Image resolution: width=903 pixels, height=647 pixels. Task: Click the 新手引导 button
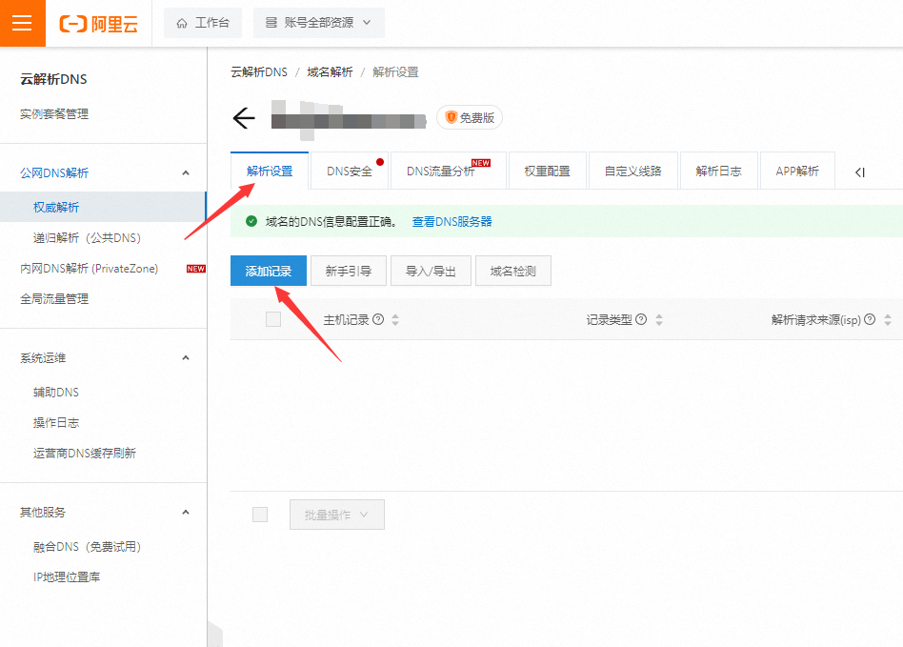click(349, 271)
